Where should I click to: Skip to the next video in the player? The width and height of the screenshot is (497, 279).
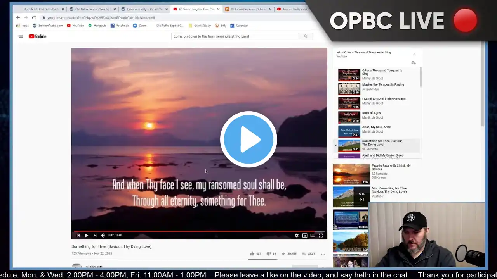[x=95, y=235]
